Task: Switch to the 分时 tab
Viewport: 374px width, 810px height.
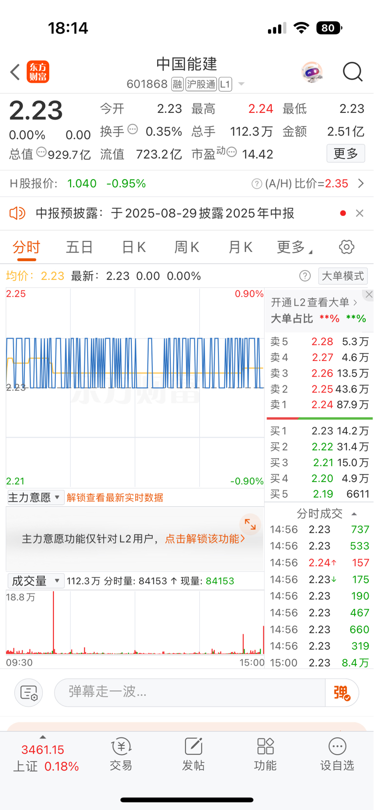Action: [26, 247]
